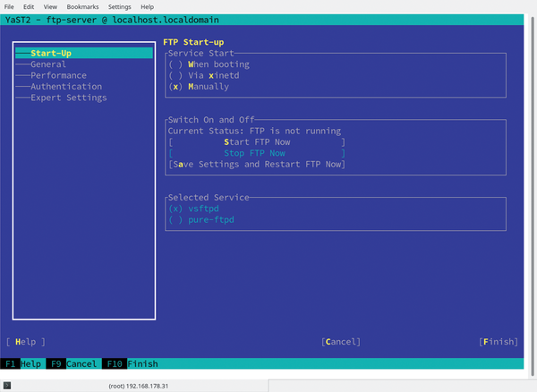Open the View menu
The height and width of the screenshot is (392, 537).
[x=50, y=6]
